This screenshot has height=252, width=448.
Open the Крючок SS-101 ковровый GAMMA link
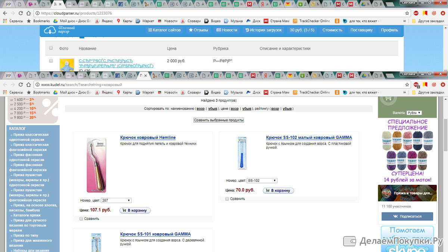(155, 234)
